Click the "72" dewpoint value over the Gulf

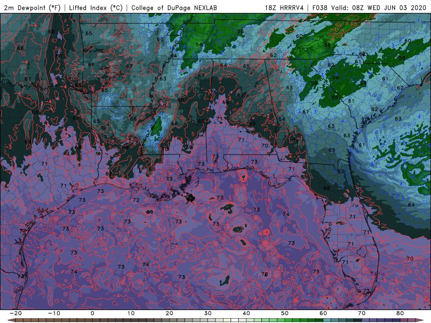coord(136,200)
